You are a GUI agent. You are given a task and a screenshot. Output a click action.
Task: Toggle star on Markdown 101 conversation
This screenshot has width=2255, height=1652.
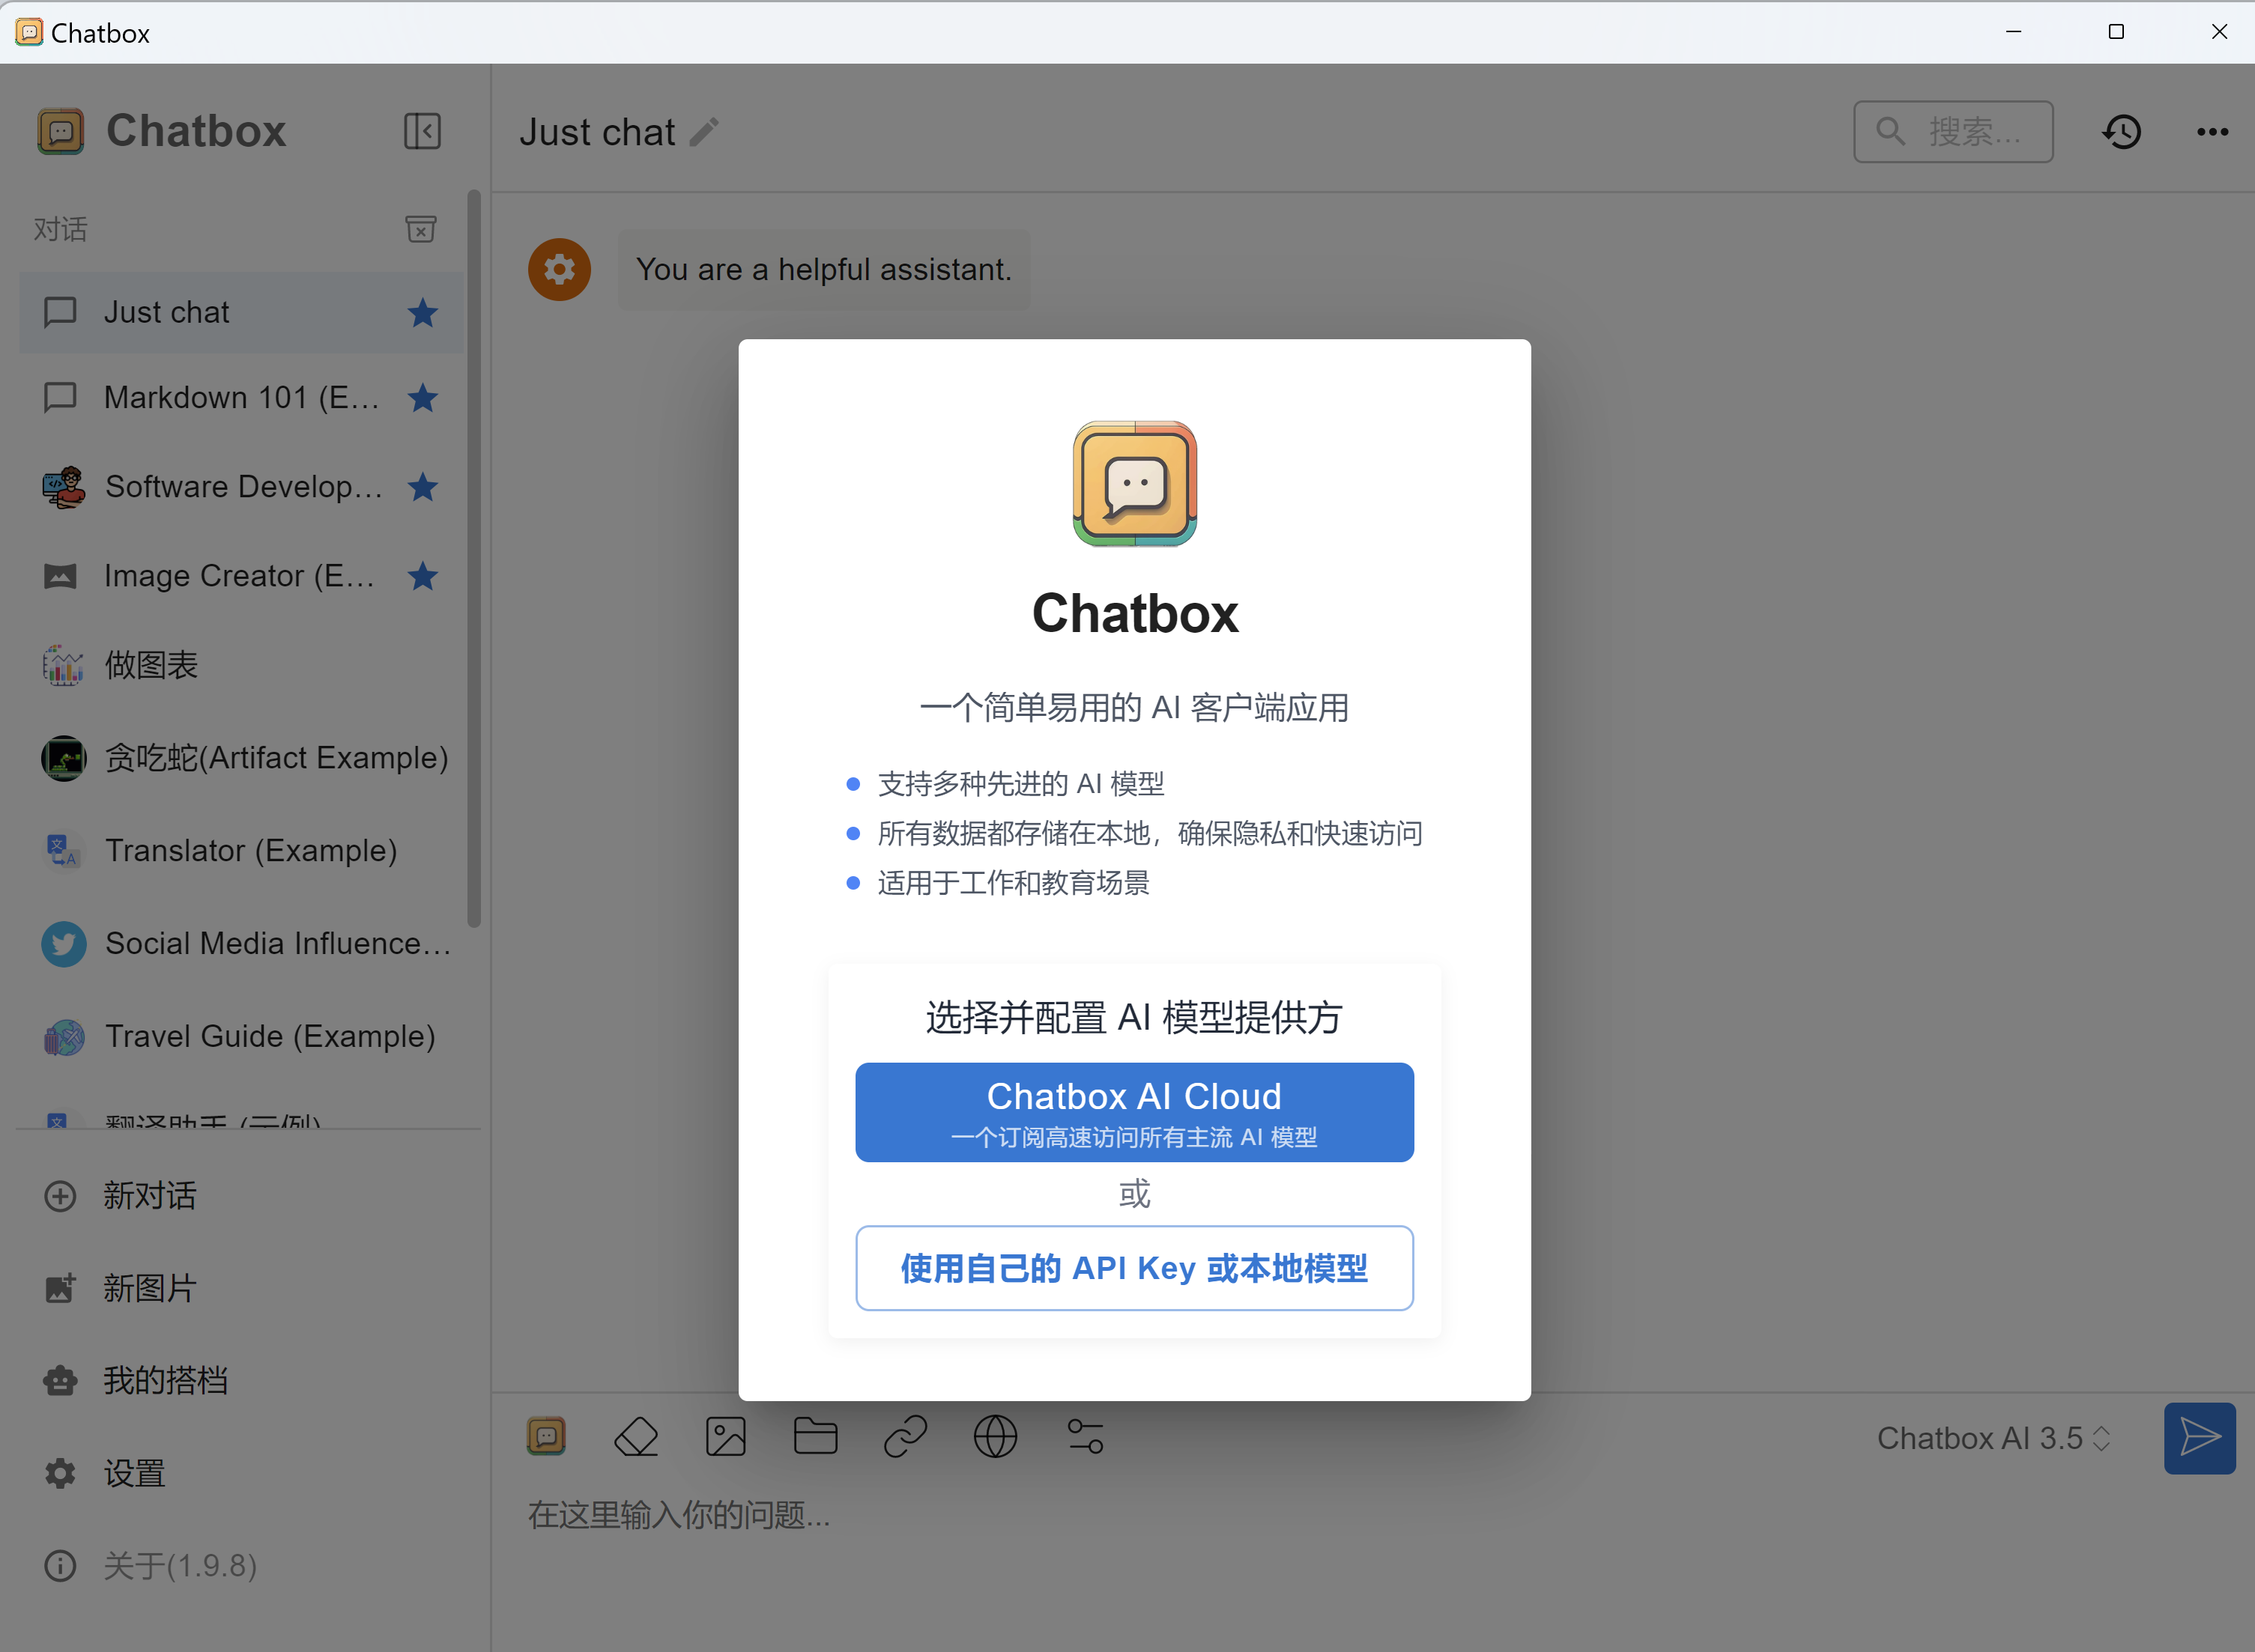(423, 398)
